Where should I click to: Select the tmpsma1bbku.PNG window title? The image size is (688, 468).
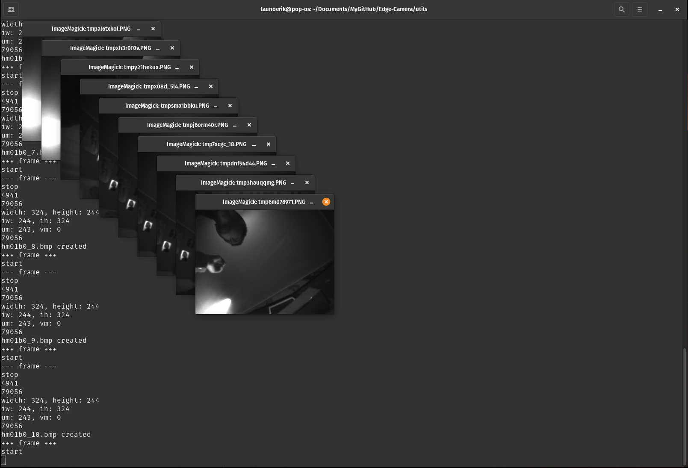[167, 106]
